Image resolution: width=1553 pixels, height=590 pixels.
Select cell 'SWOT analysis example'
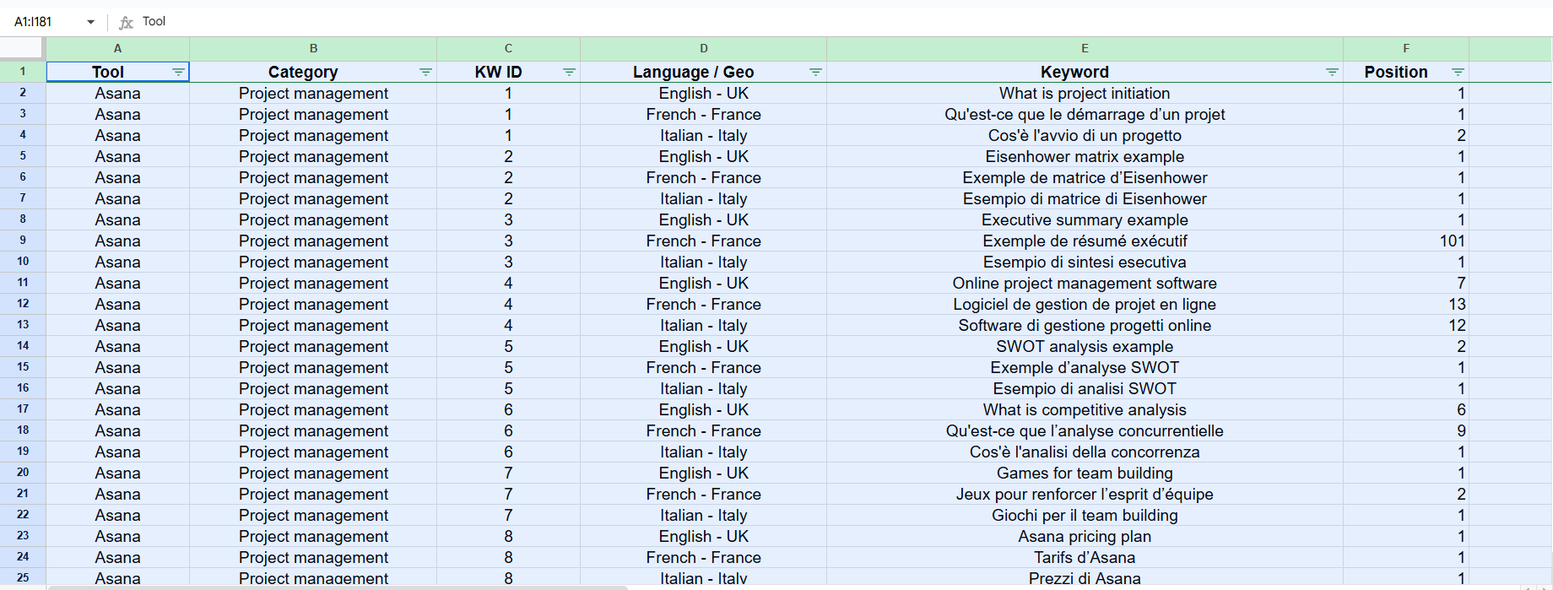point(1085,346)
